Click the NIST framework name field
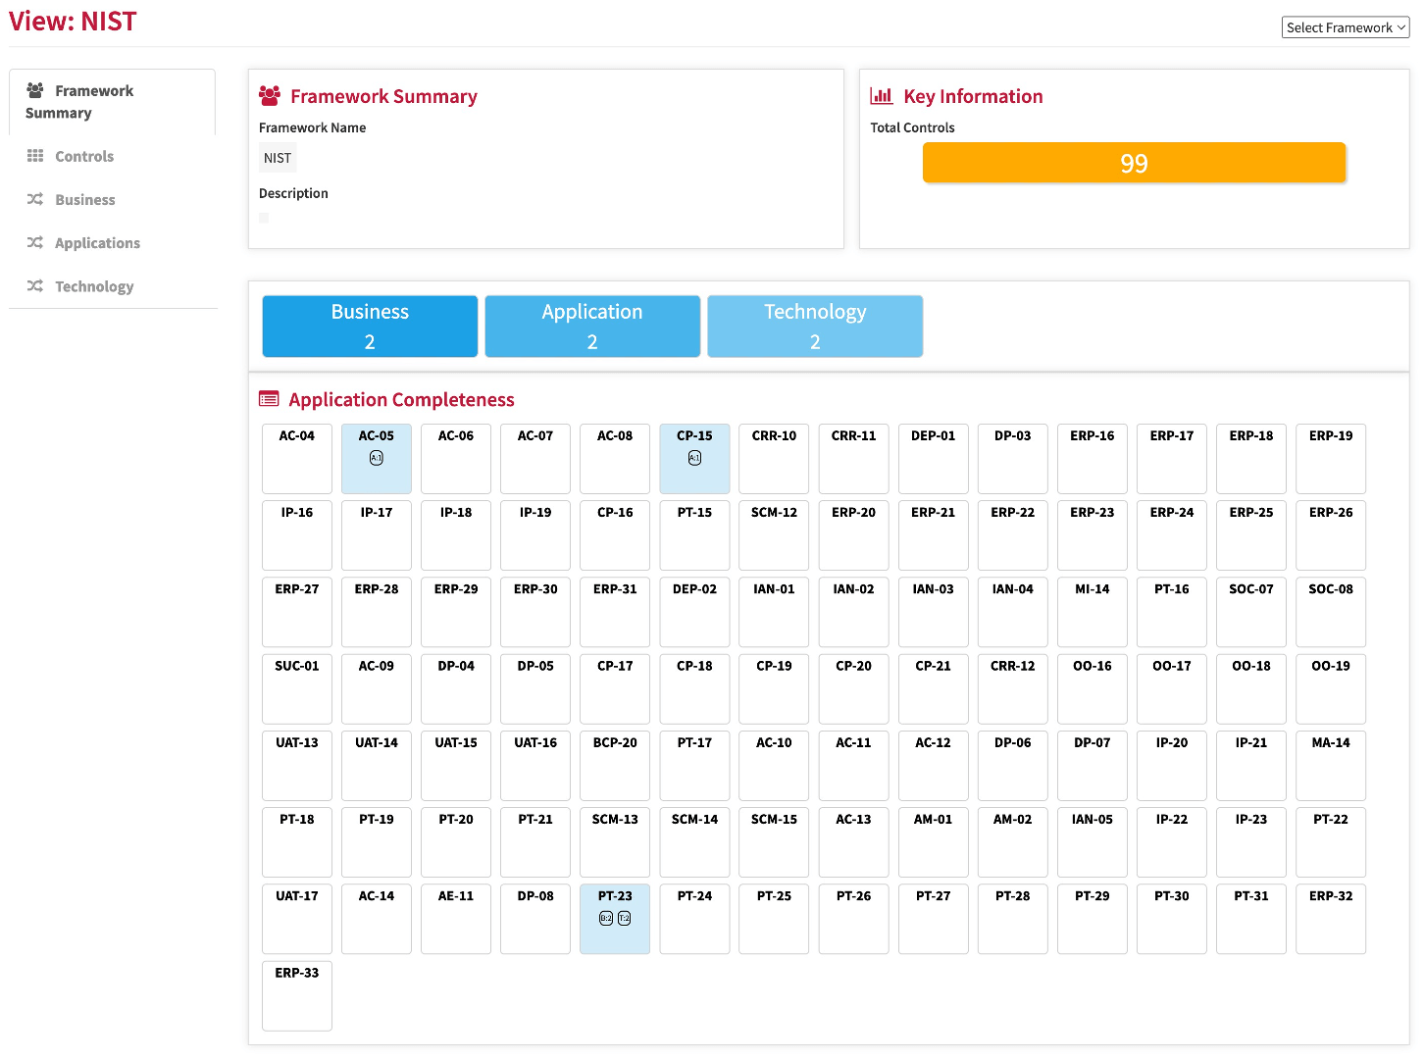This screenshot has height=1061, width=1424. 278,158
